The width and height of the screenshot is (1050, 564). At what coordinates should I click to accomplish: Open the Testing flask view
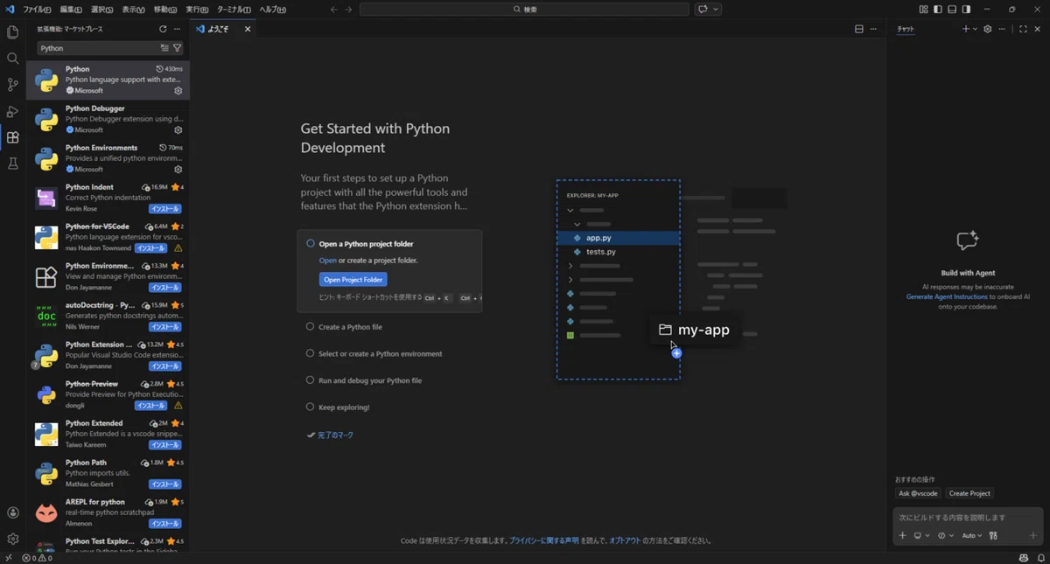pos(12,164)
